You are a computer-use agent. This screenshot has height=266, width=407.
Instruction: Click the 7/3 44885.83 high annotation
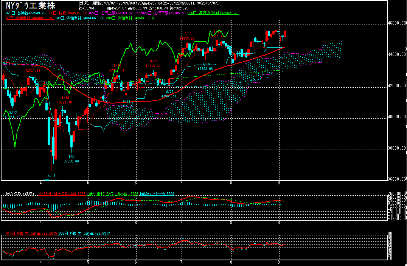click(187, 36)
